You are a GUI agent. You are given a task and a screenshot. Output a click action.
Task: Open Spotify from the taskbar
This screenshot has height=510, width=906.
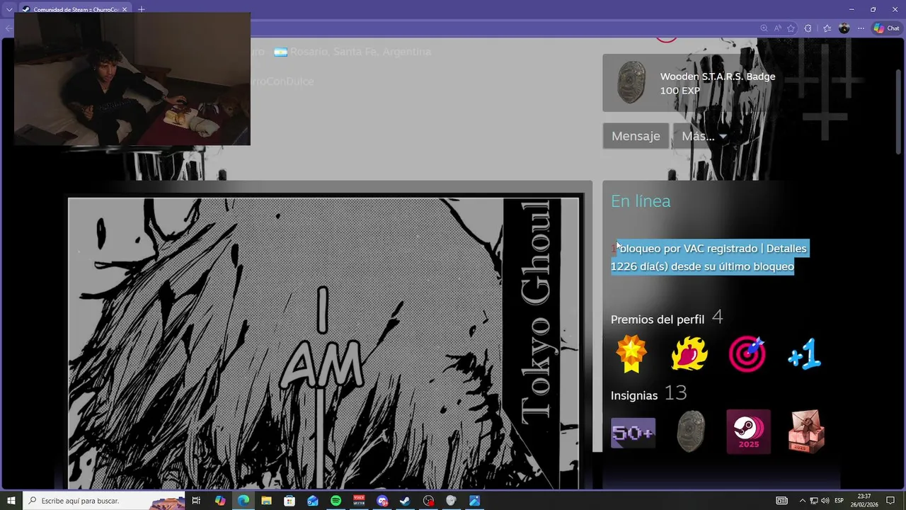pos(336,501)
